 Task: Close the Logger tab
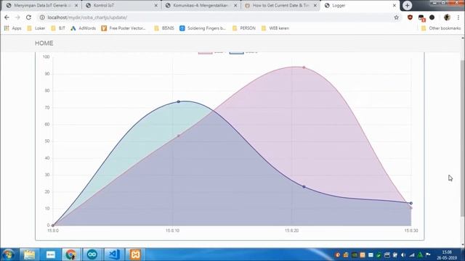[395, 5]
